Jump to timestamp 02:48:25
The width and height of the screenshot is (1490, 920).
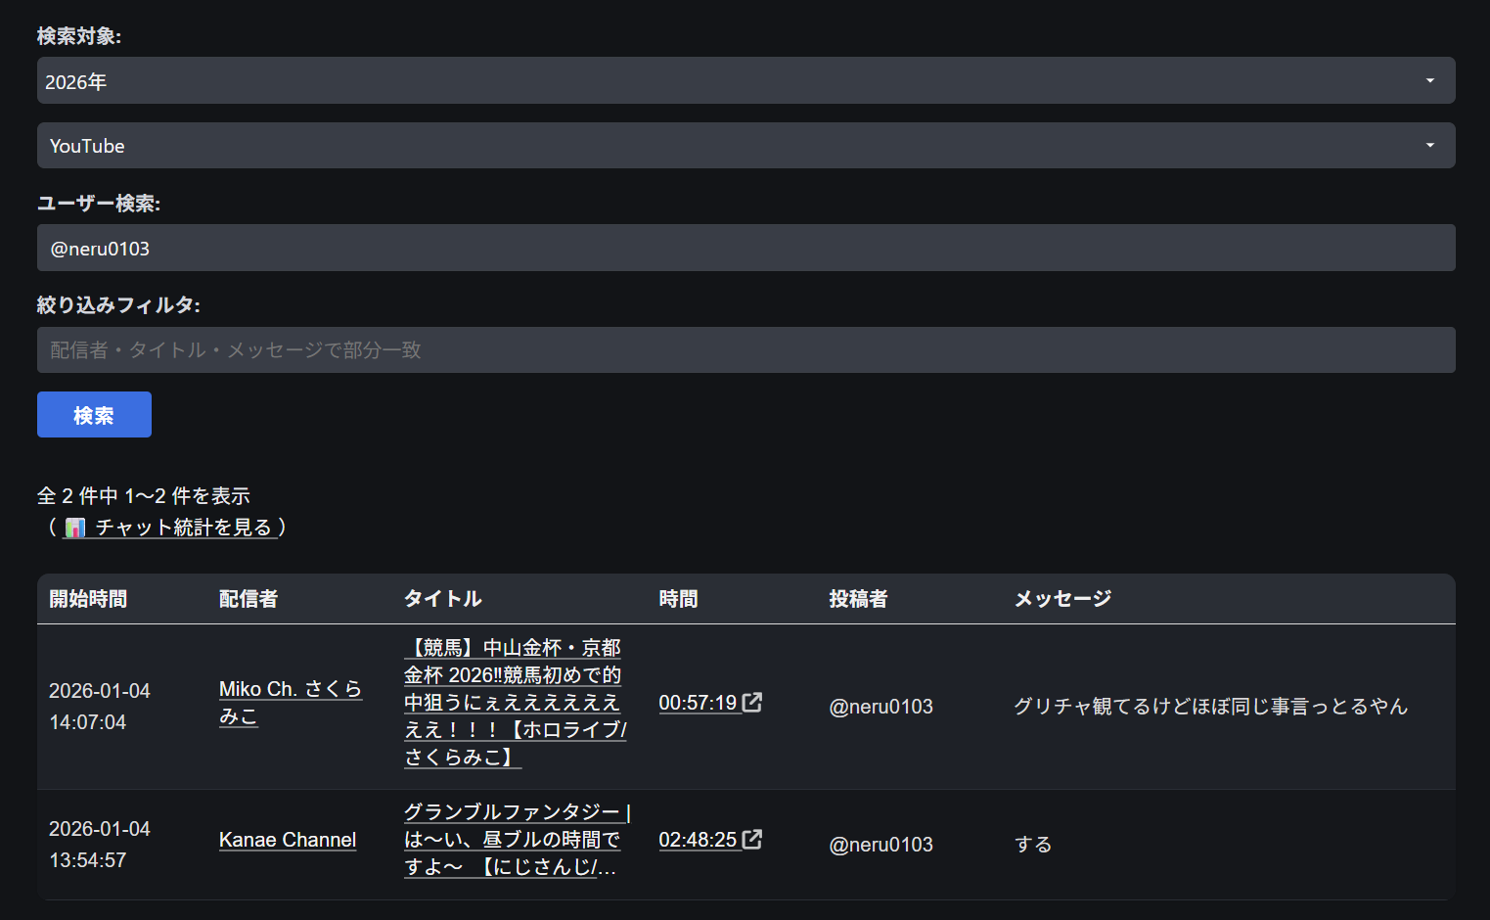click(697, 840)
